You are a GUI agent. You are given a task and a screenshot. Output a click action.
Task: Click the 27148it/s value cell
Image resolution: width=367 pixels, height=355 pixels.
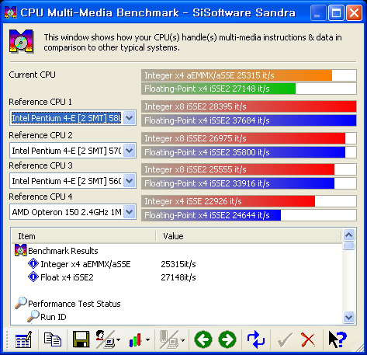click(x=178, y=277)
